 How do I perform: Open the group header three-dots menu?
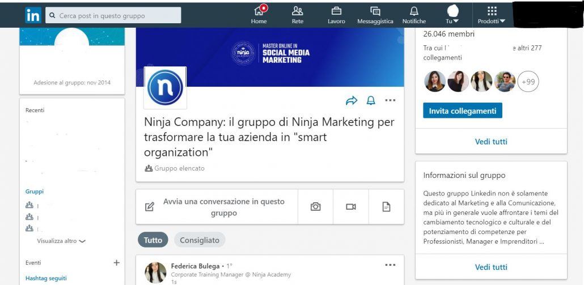[x=390, y=100]
